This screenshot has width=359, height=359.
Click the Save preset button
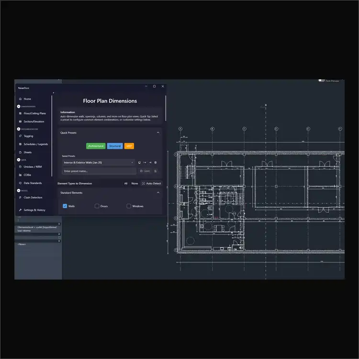145,171
